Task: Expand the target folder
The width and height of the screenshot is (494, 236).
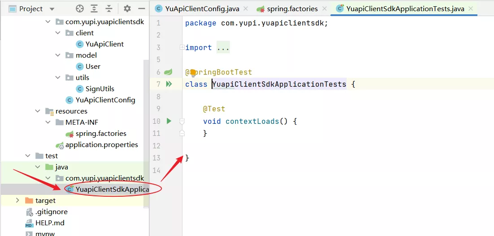Action: tap(17, 201)
